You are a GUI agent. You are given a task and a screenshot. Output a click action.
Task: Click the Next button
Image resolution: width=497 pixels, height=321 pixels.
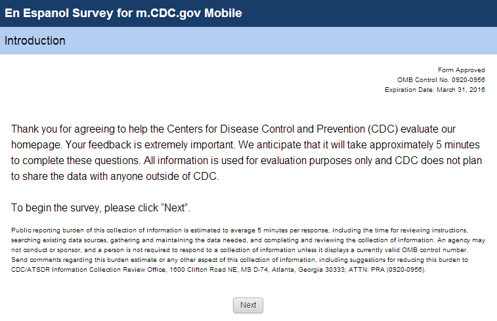point(248,305)
